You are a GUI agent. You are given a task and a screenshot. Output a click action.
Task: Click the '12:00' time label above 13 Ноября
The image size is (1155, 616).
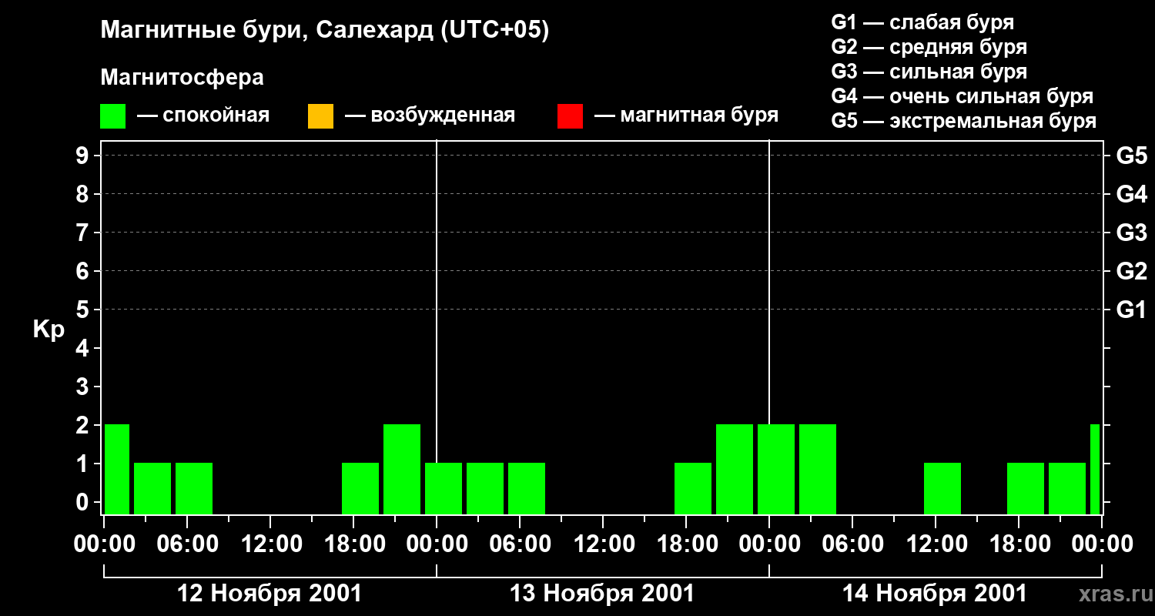tap(603, 544)
